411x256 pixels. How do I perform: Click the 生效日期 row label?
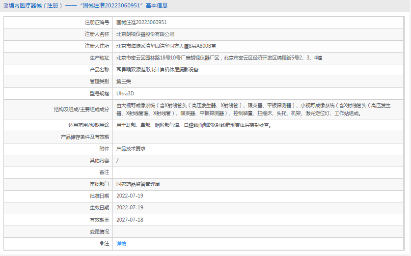click(x=99, y=208)
